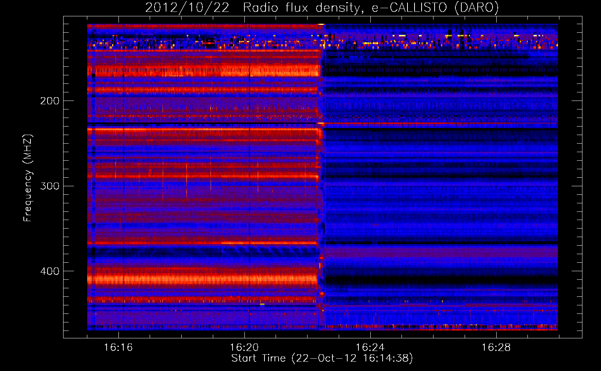Screen dimensions: 601x371
Task: Click the 16:28 time tick label
Action: click(x=496, y=348)
